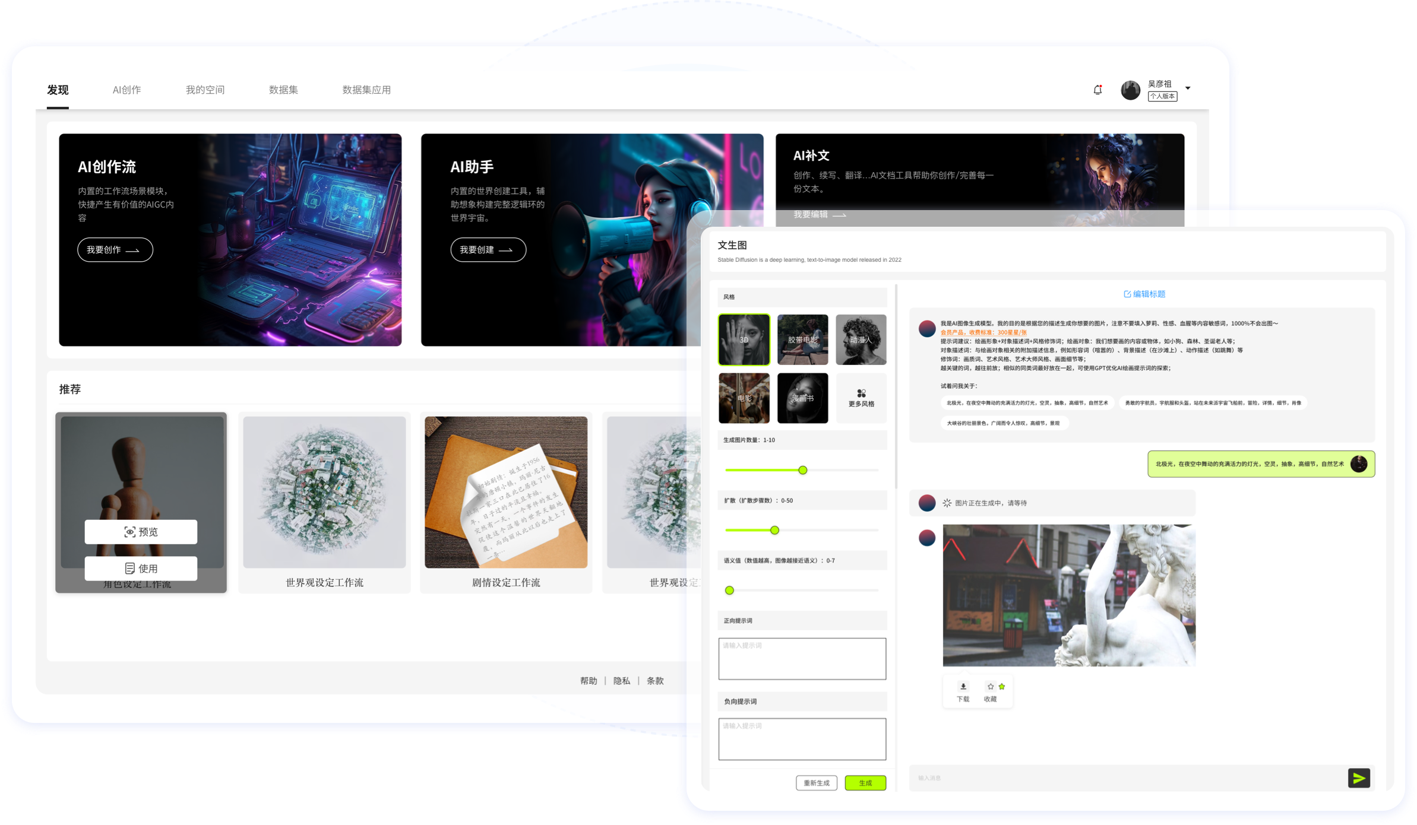Select the 电影 style thumbnail

pos(744,398)
